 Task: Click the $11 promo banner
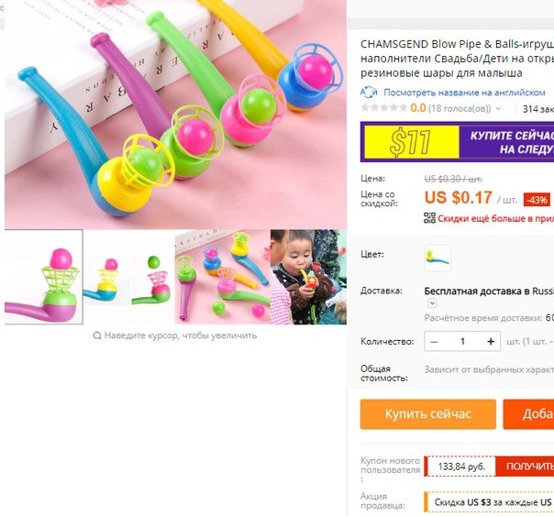pyautogui.click(x=457, y=142)
